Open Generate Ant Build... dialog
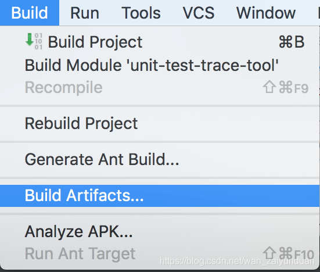Viewport: 320px width, 272px height. pyautogui.click(x=160, y=159)
